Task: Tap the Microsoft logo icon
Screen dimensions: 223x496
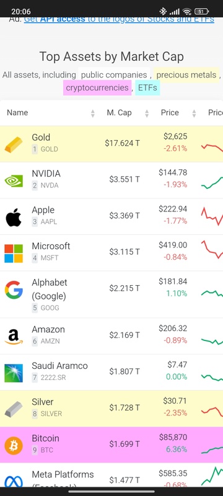Action: [14, 254]
